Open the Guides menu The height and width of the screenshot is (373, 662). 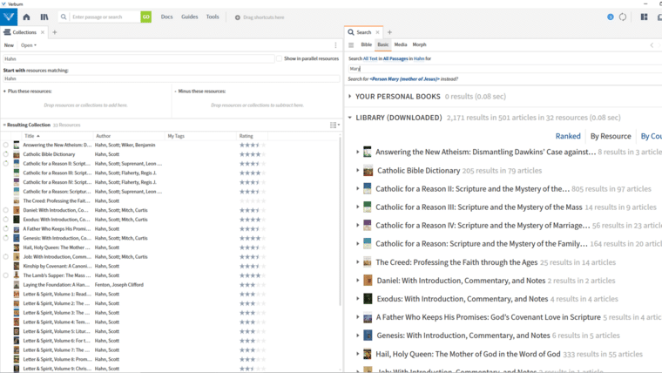[190, 17]
